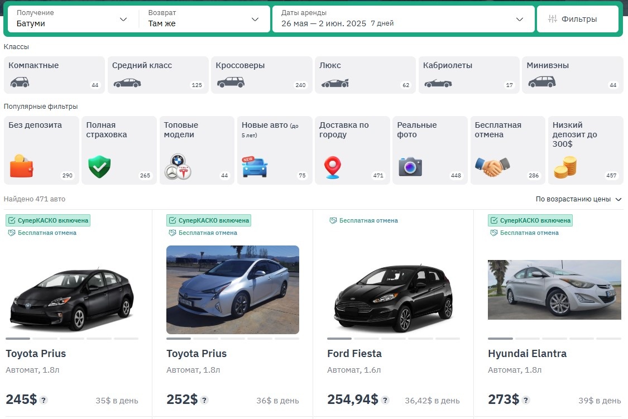
Task: Select the gold coins icon for Низкий депозит
Action: click(x=566, y=166)
